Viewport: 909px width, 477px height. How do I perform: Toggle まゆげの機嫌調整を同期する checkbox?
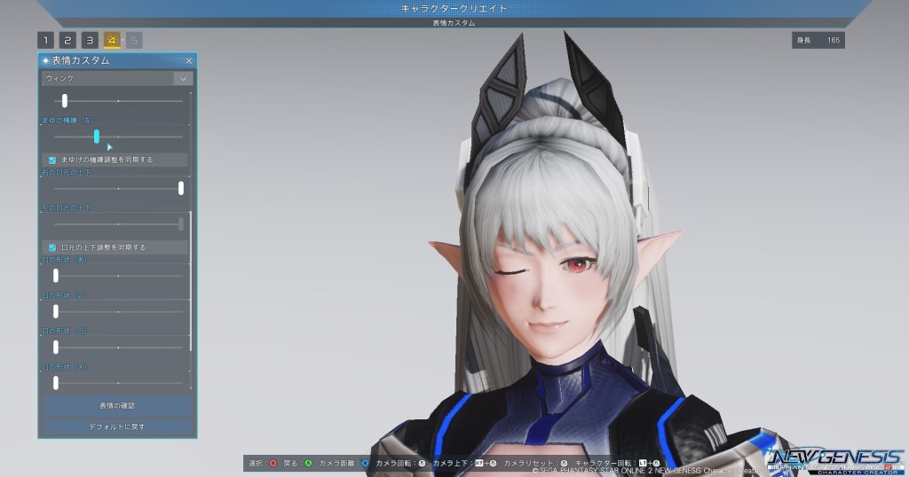coord(53,160)
